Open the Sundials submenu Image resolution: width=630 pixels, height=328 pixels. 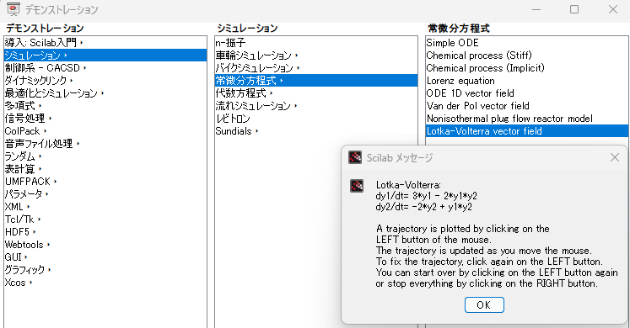click(x=316, y=131)
